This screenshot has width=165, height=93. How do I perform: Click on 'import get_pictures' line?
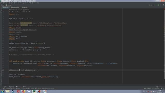click(x=18, y=36)
